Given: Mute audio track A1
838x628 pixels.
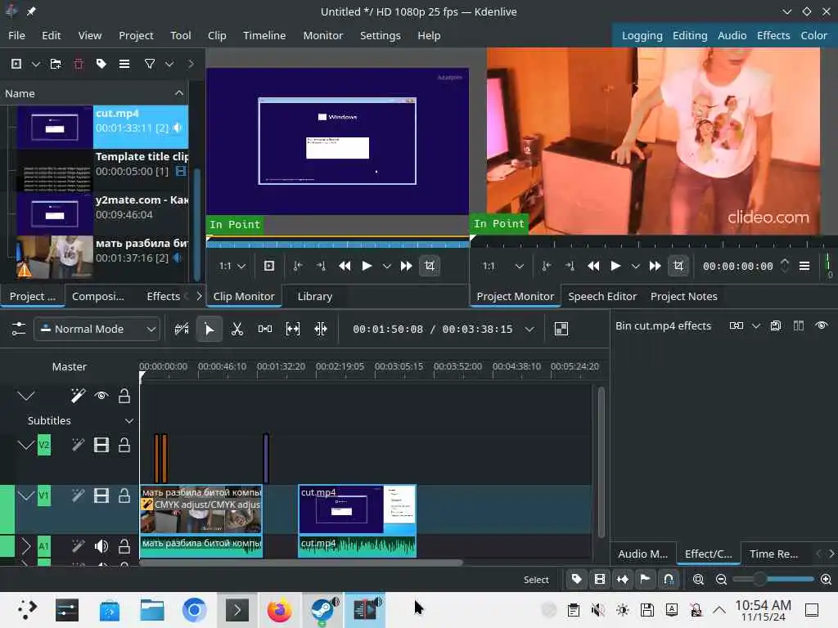Looking at the screenshot, I should tap(101, 545).
